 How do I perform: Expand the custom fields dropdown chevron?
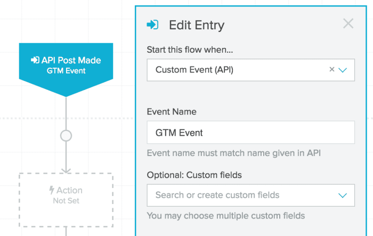343,196
